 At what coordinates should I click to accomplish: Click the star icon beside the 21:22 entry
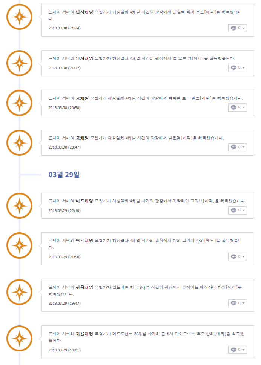click(x=20, y=63)
